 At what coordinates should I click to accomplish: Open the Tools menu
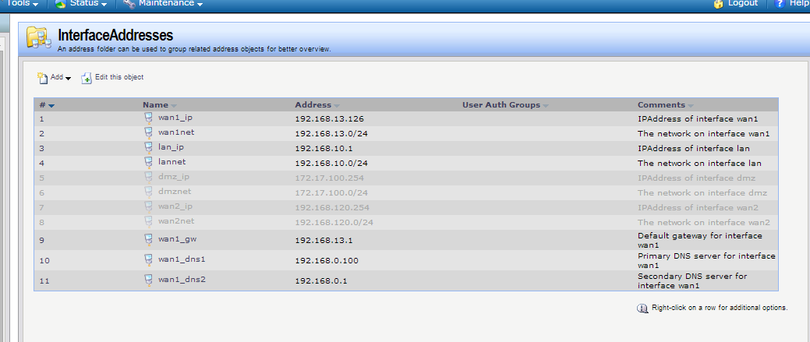tap(21, 4)
